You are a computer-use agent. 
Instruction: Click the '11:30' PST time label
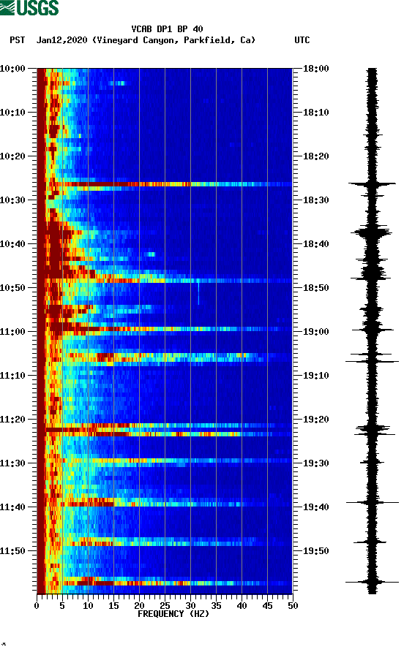coord(12,463)
